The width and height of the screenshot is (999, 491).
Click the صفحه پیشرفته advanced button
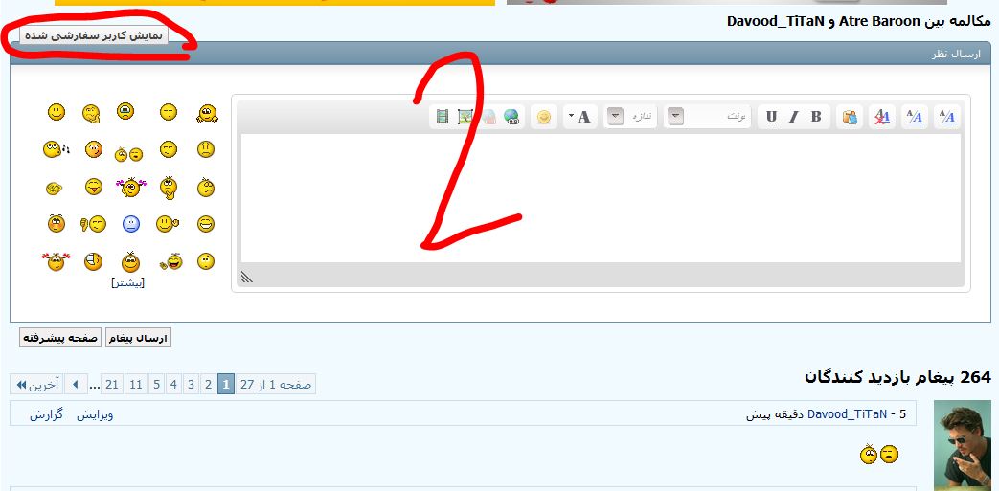pos(60,338)
